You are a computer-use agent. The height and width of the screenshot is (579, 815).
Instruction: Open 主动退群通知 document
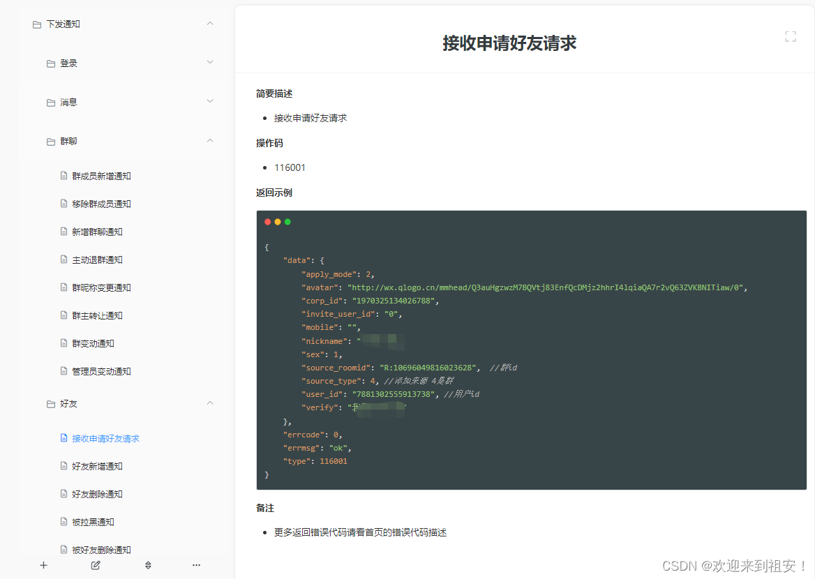[x=97, y=260]
